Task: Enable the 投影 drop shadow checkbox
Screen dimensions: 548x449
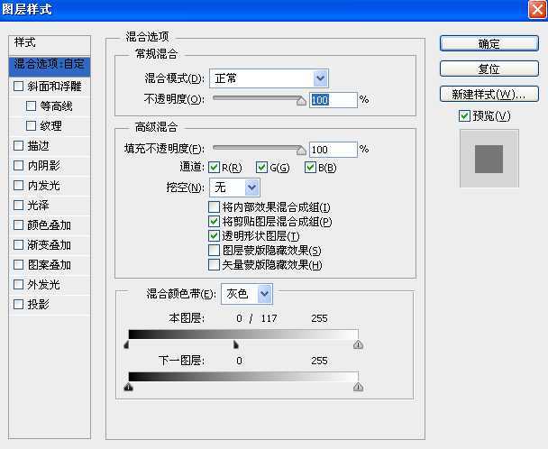Action: pyautogui.click(x=19, y=305)
